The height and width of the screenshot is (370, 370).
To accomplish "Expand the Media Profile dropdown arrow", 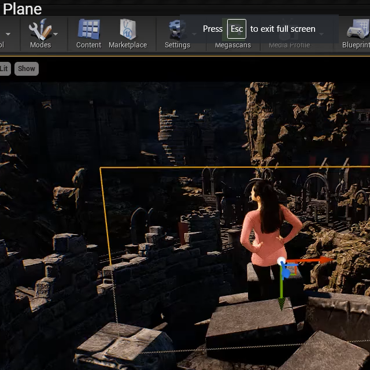I will coord(321,34).
